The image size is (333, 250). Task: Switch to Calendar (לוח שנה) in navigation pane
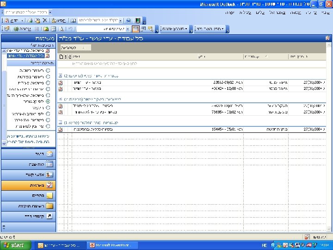tap(29, 164)
